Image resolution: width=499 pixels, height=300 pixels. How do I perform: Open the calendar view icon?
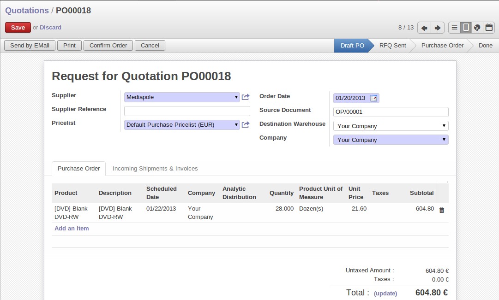pyautogui.click(x=489, y=28)
